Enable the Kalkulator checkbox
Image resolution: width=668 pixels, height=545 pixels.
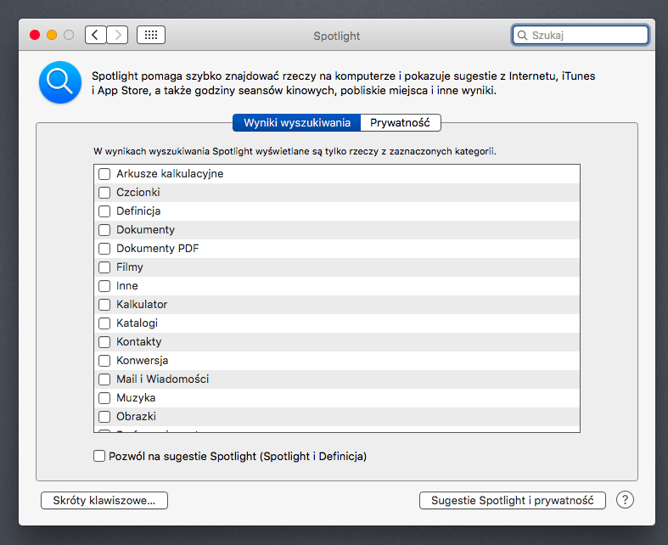click(x=104, y=305)
